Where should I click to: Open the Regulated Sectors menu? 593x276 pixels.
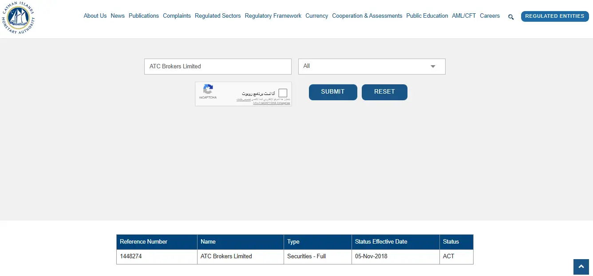tap(217, 16)
